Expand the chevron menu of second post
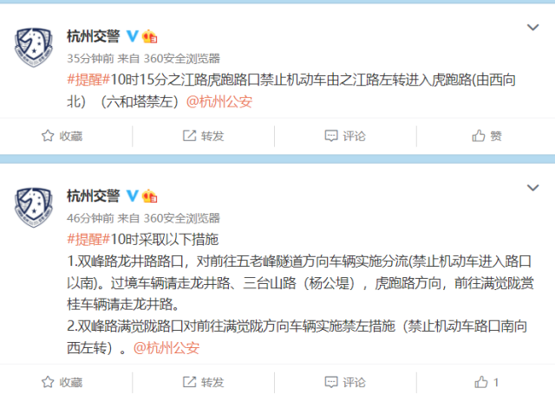 point(532,188)
